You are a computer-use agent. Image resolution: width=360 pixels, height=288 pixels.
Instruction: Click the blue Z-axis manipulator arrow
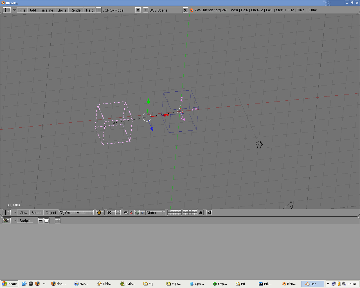click(x=152, y=129)
